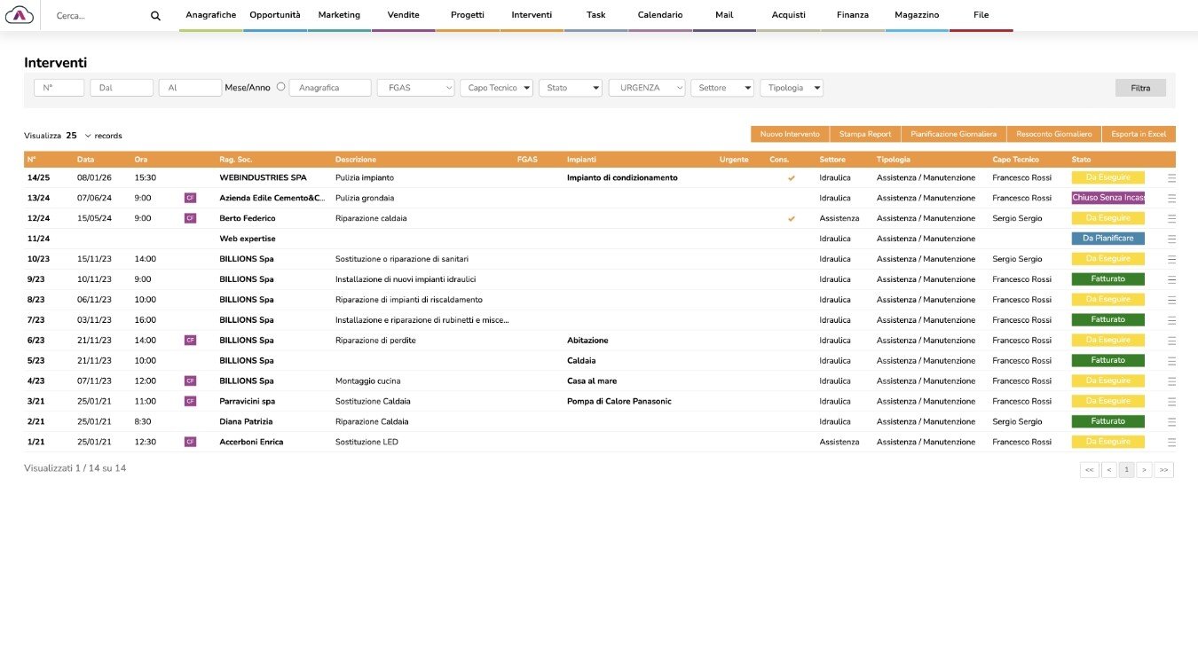Click the Nuovo Intervento button
This screenshot has width=1198, height=667.
click(790, 134)
